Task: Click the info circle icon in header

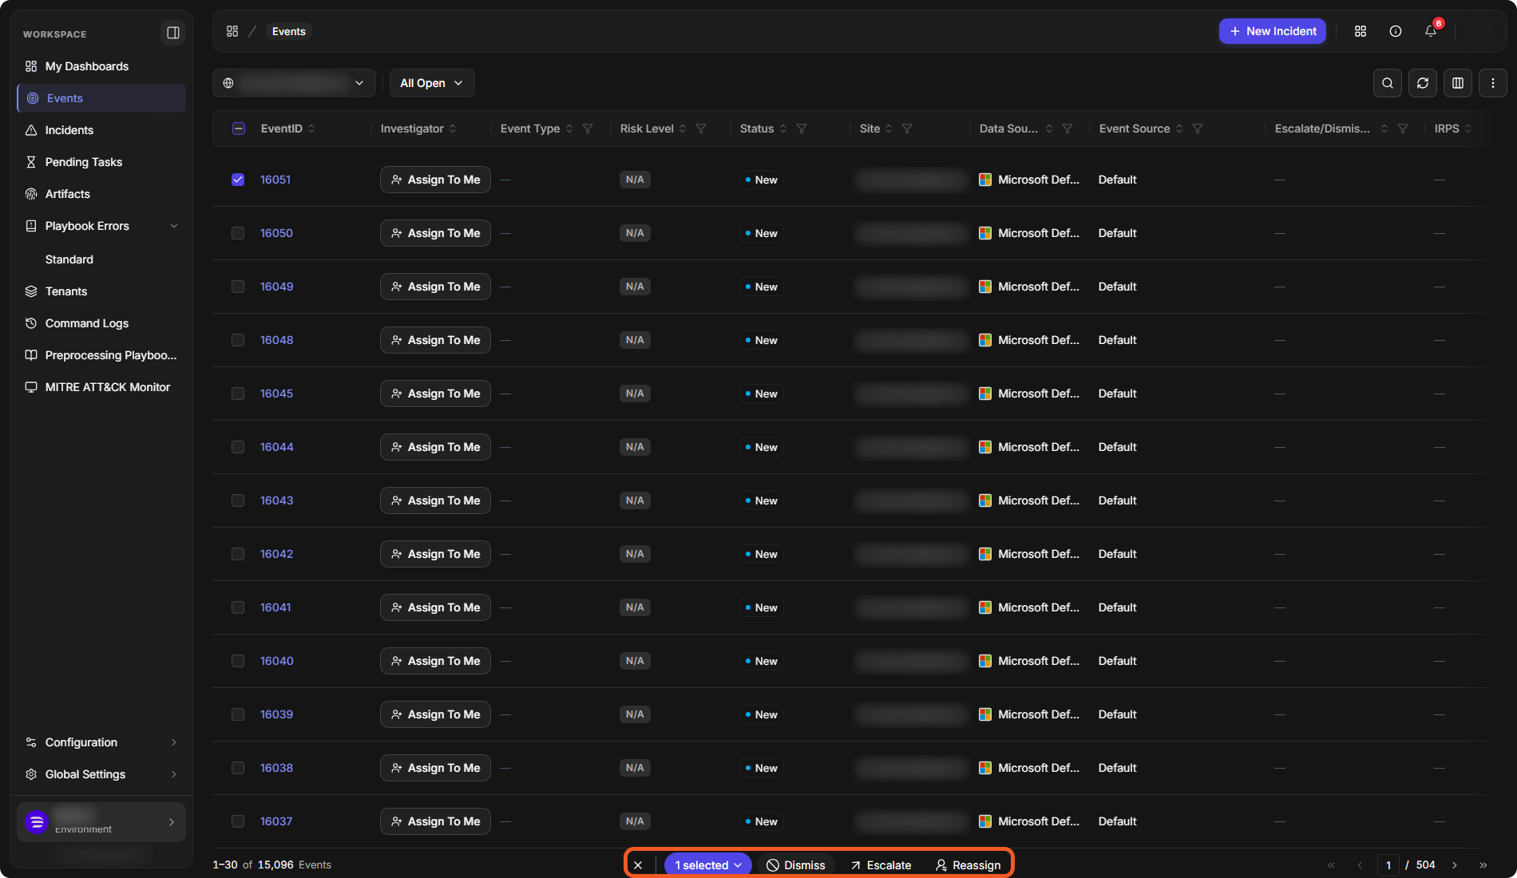Action: [x=1396, y=31]
